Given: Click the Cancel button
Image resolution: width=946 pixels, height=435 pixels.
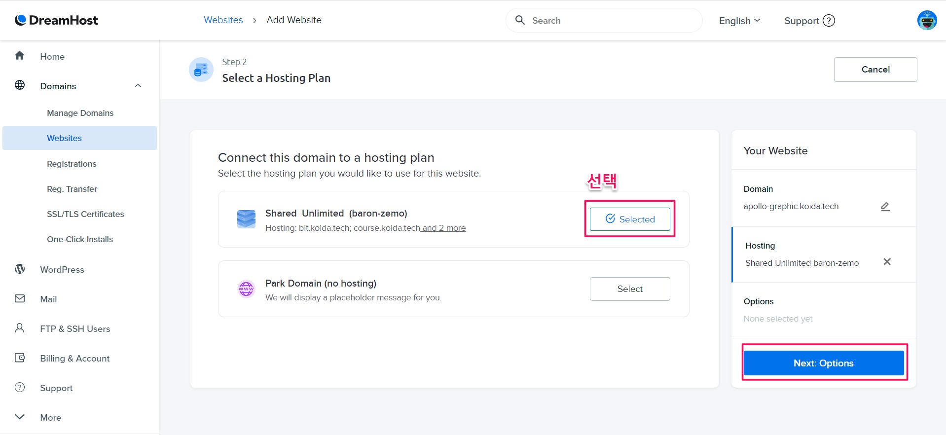Looking at the screenshot, I should (875, 70).
